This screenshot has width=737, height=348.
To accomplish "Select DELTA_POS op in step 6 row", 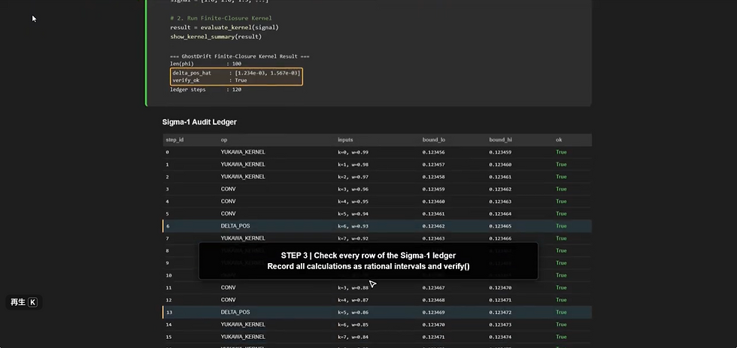I will point(235,226).
